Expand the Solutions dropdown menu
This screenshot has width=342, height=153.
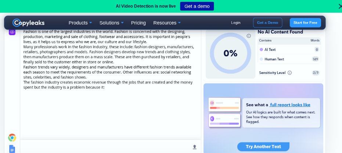[x=111, y=23]
